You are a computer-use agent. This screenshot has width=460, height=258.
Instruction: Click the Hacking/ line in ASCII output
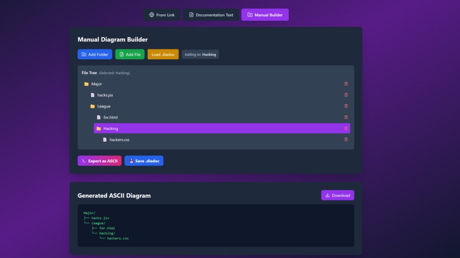click(107, 233)
